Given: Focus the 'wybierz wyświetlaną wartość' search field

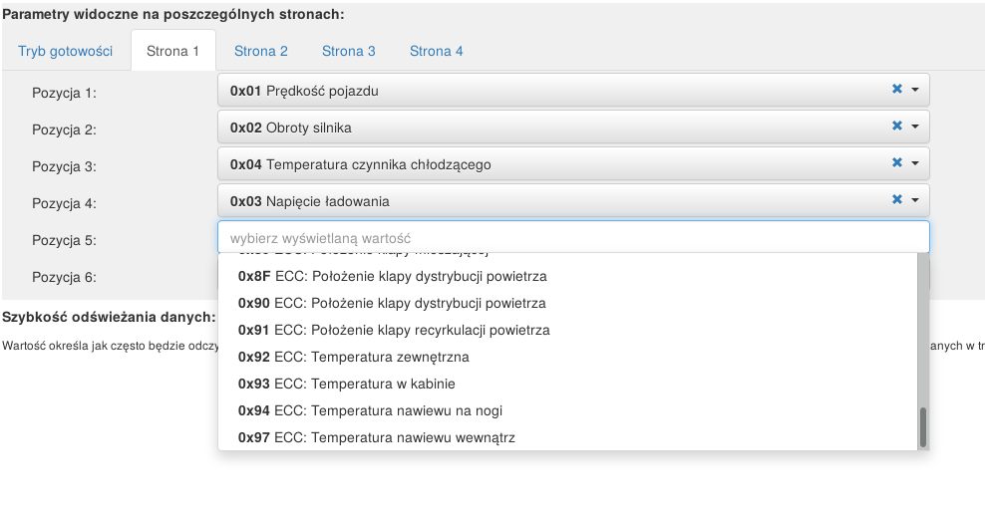Looking at the screenshot, I should (x=573, y=238).
